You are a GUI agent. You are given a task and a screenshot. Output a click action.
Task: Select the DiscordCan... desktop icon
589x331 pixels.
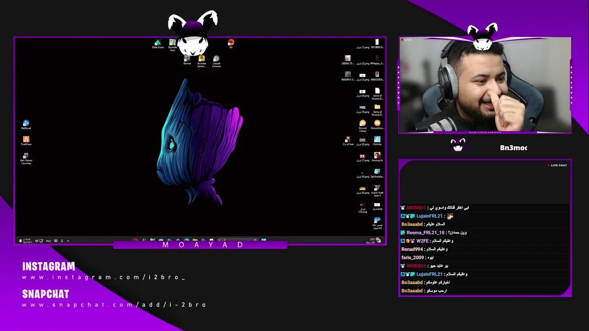tap(377, 125)
